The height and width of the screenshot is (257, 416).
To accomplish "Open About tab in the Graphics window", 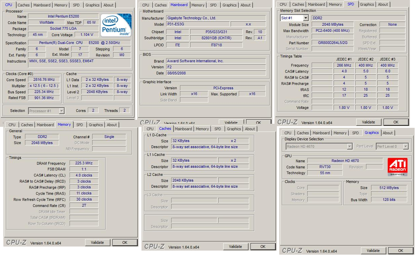I will tap(387, 133).
